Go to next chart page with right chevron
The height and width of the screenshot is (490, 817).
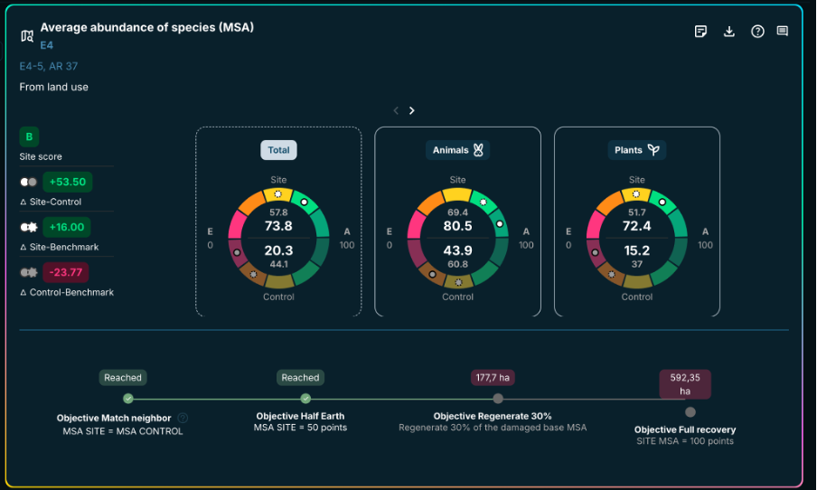[x=412, y=110]
